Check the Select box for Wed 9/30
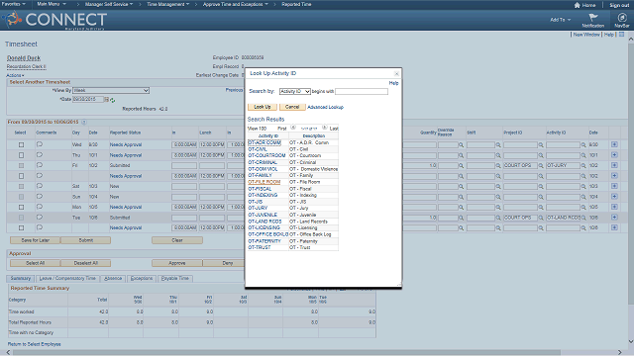The height and width of the screenshot is (356, 634). 21,144
